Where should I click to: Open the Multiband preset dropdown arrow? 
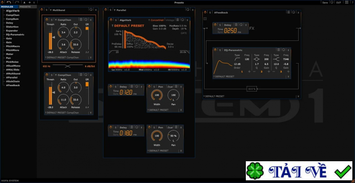51,10
